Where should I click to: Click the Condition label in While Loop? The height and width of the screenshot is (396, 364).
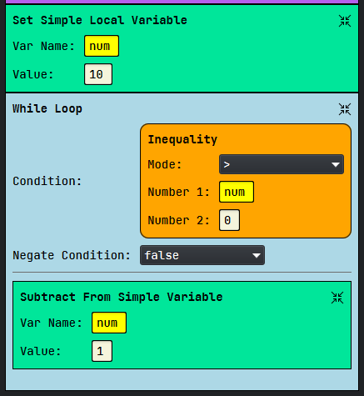tap(47, 181)
